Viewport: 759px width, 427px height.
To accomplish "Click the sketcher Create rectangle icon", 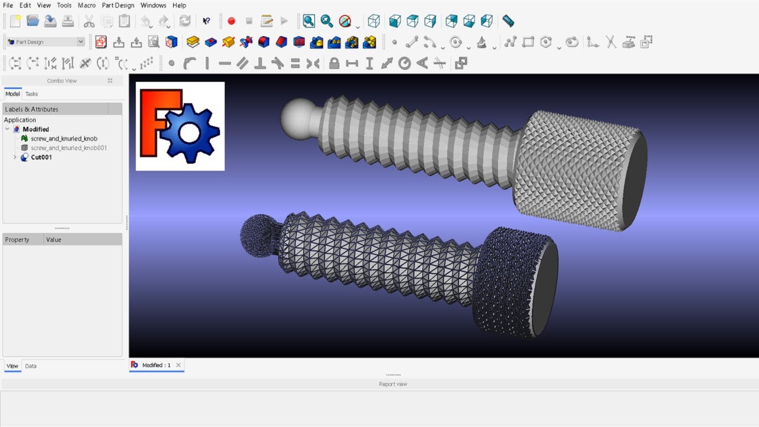I will tap(528, 42).
